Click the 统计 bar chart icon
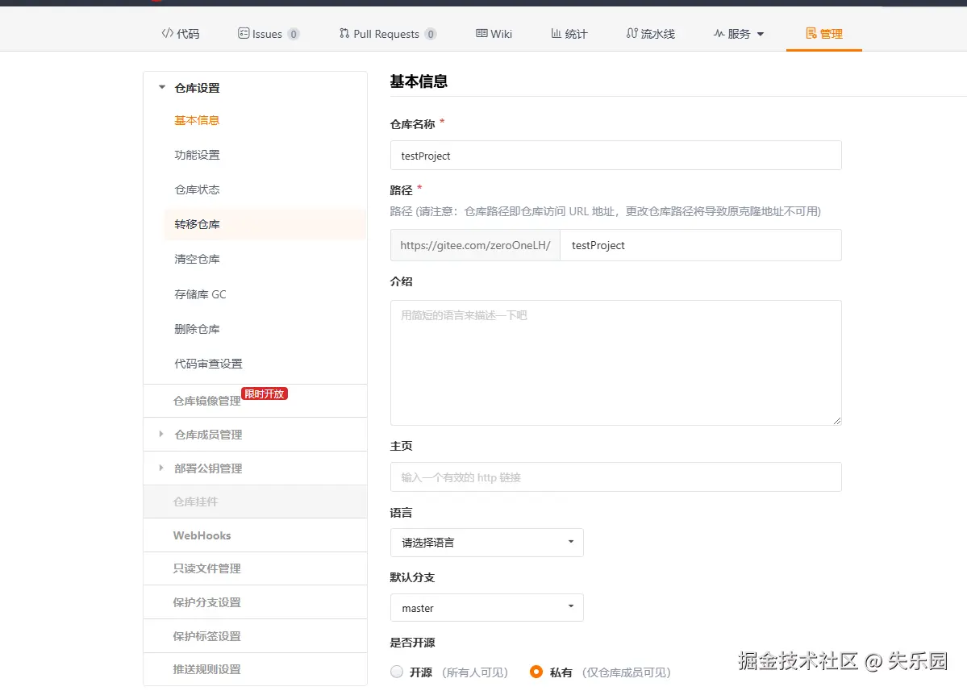 pos(556,33)
